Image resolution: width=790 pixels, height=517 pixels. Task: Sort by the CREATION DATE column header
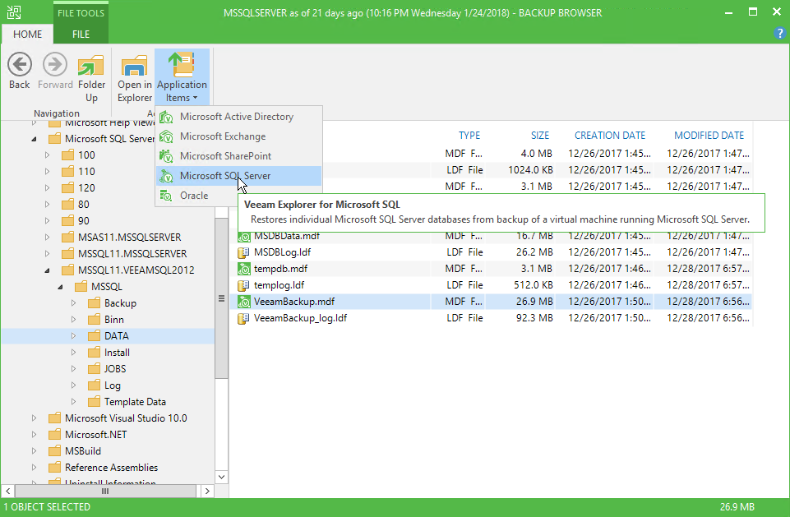pyautogui.click(x=610, y=136)
